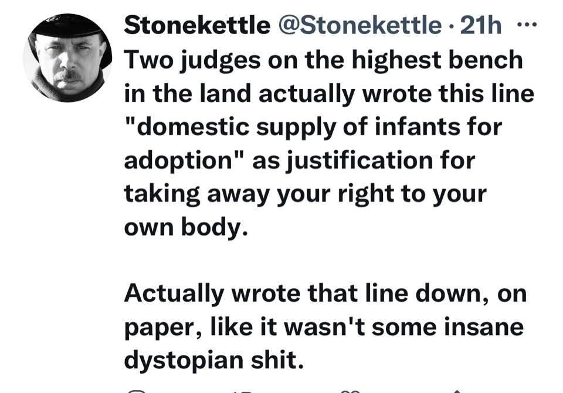The width and height of the screenshot is (563, 393).
Task: Click the reply icon below the tweet
Action: click(x=136, y=391)
